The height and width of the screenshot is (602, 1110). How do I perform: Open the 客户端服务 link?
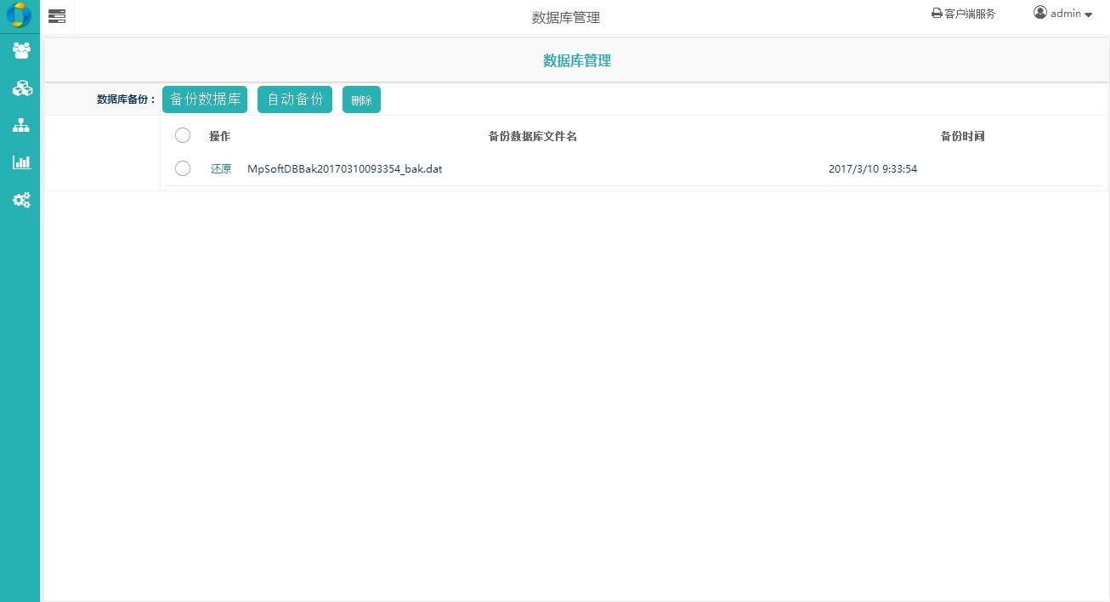pos(970,14)
